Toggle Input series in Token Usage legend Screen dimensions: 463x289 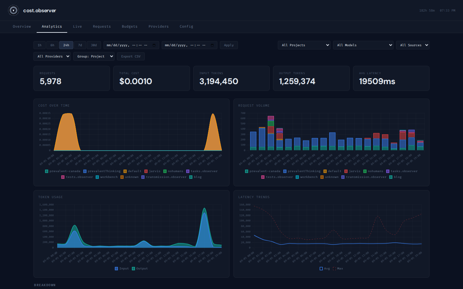point(122,268)
